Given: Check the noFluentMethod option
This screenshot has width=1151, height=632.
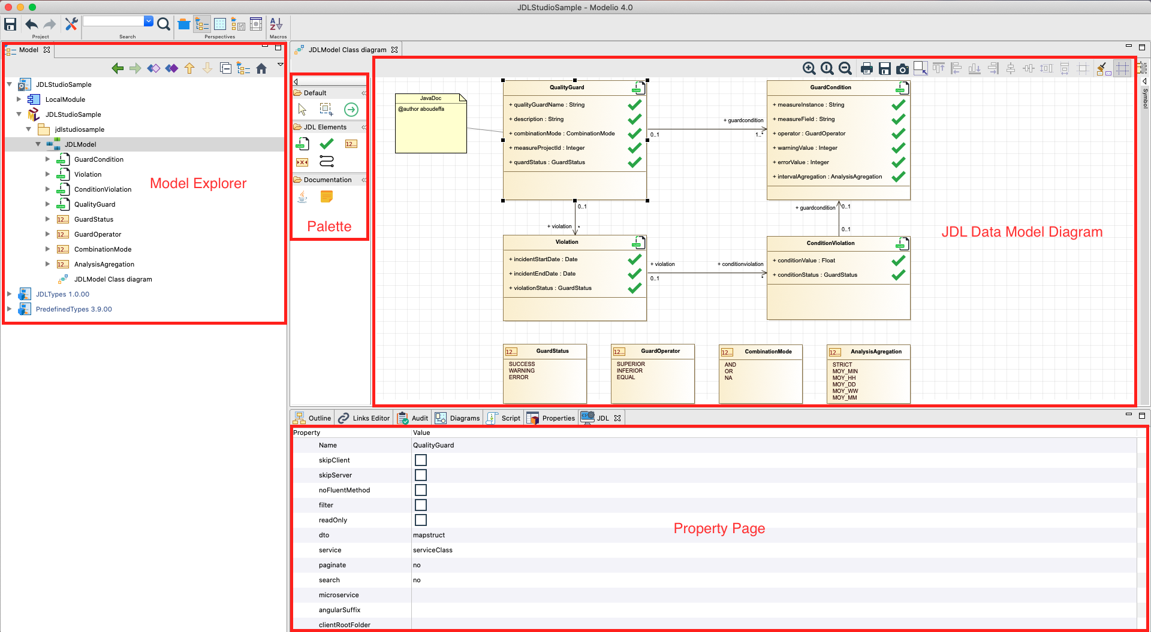Looking at the screenshot, I should [421, 490].
